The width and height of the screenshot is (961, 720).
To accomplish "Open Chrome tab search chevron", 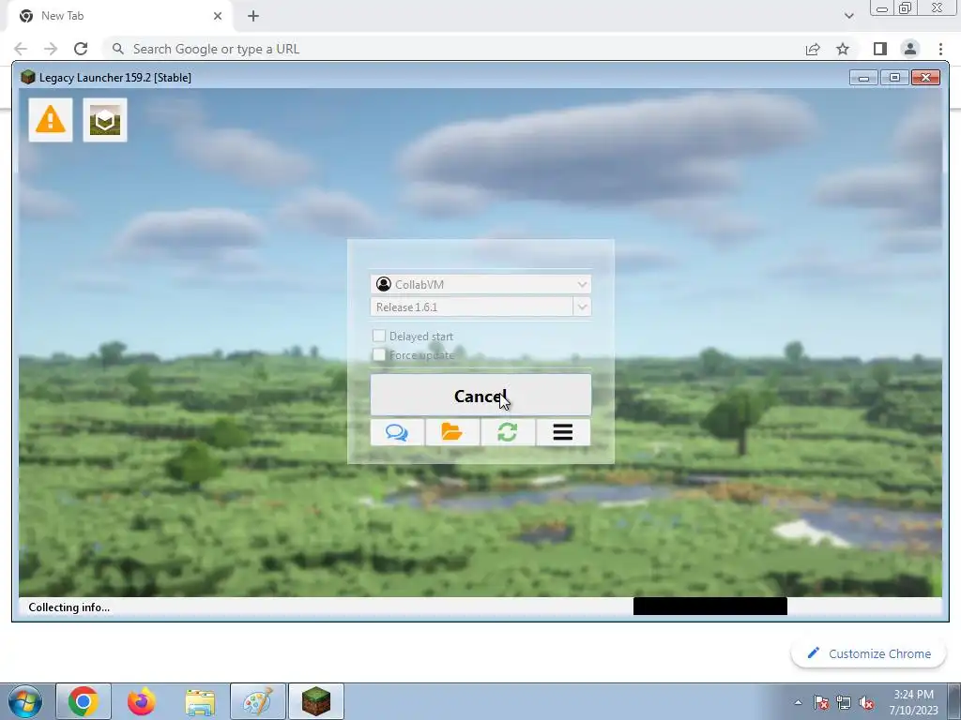I will coord(848,16).
